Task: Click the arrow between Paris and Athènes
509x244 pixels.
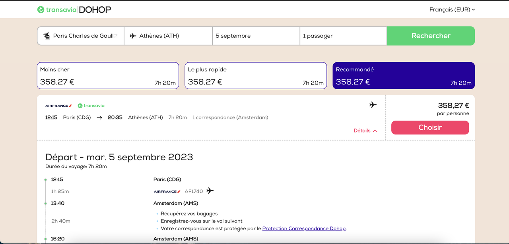Action: click(x=99, y=117)
